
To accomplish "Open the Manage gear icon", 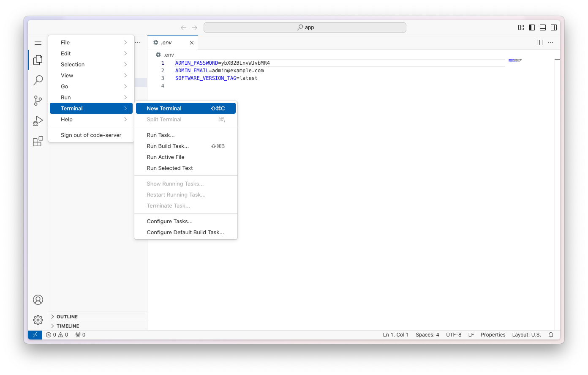I will (x=38, y=320).
